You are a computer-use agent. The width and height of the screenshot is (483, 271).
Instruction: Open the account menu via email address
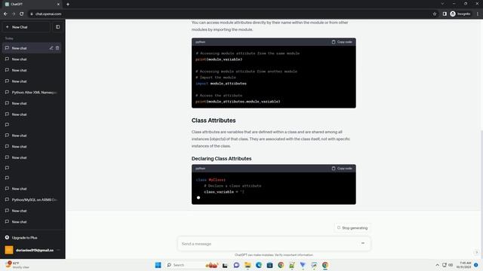pyautogui.click(x=35, y=250)
